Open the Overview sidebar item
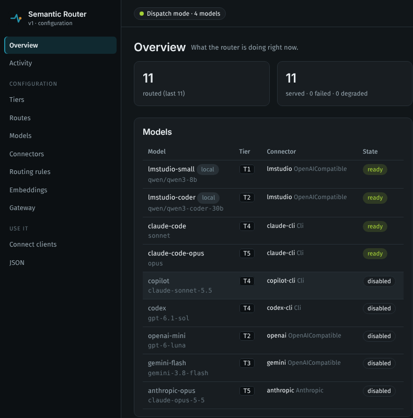The image size is (413, 418). click(x=60, y=45)
